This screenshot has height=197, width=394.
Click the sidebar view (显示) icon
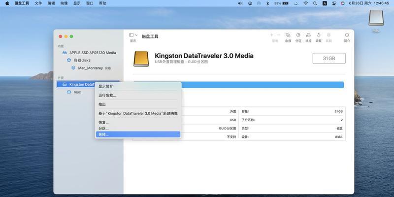(x=131, y=35)
